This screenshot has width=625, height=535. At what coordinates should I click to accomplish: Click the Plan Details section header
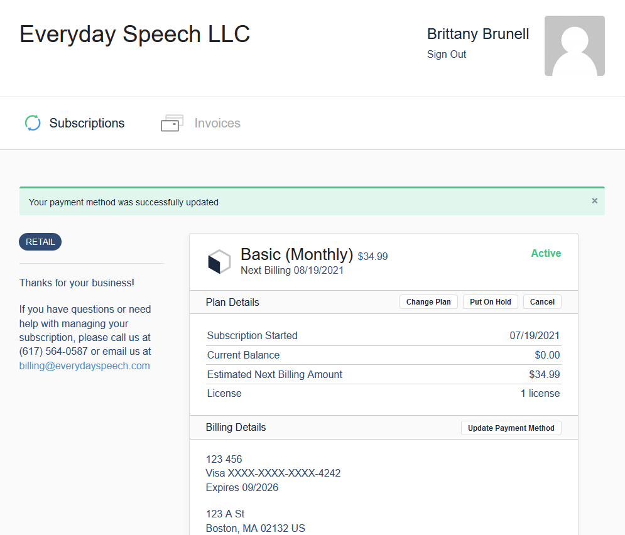click(x=232, y=303)
